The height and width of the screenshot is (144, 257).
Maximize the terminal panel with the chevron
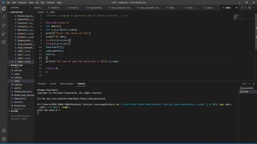click(250, 84)
